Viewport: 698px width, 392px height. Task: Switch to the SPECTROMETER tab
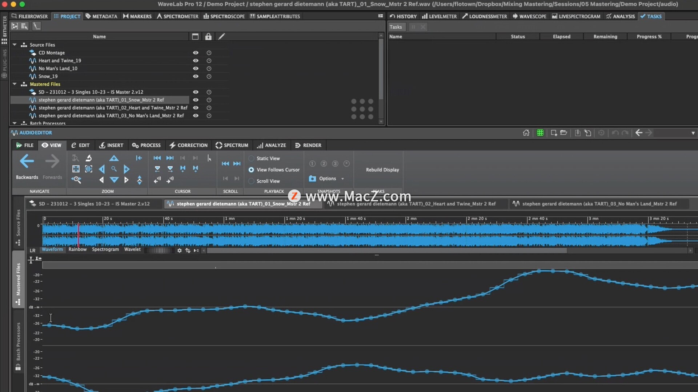pos(177,16)
